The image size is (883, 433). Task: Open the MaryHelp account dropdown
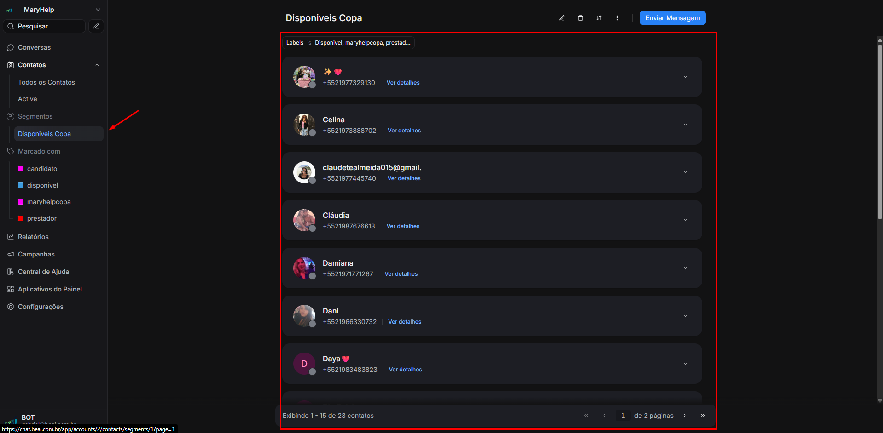[x=97, y=10]
